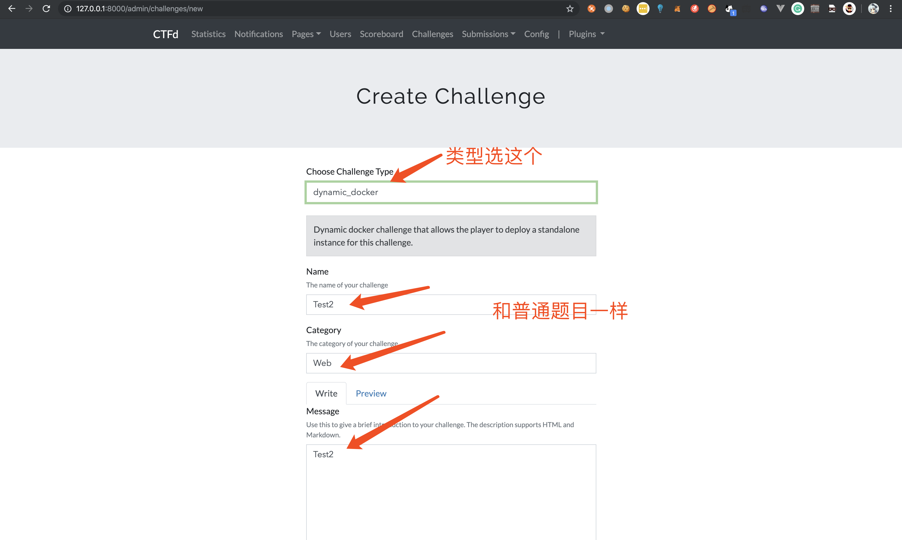Open the MetaMask fox extension
This screenshot has height=540, width=902.
(x=677, y=9)
